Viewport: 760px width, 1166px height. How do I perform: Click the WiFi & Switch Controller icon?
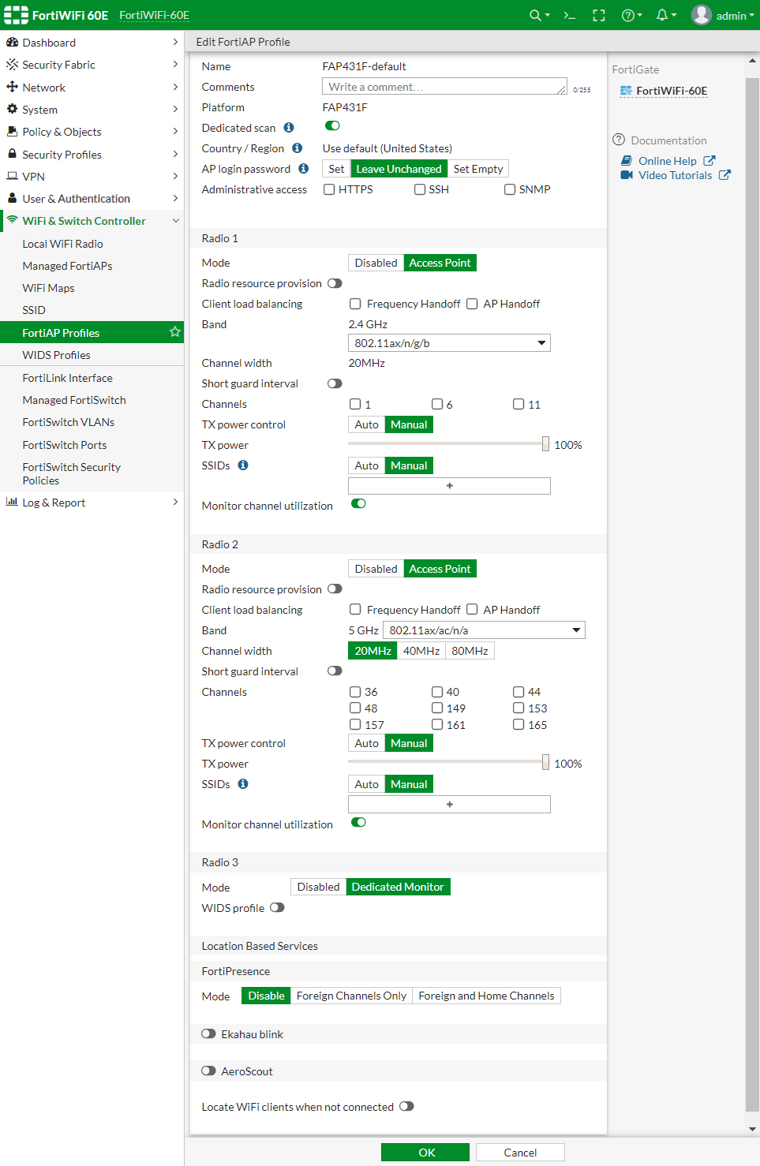click(12, 220)
